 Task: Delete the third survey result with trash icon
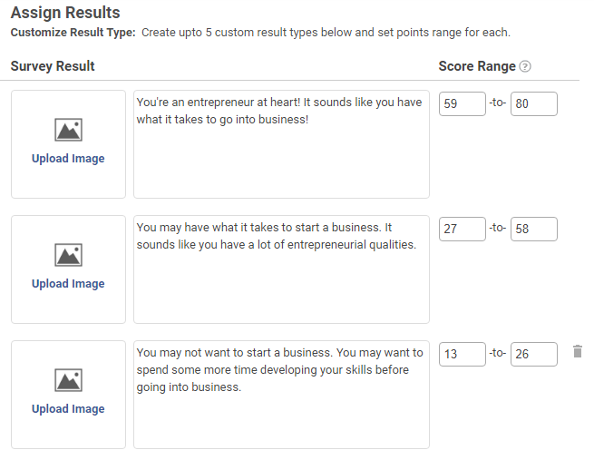tap(577, 351)
